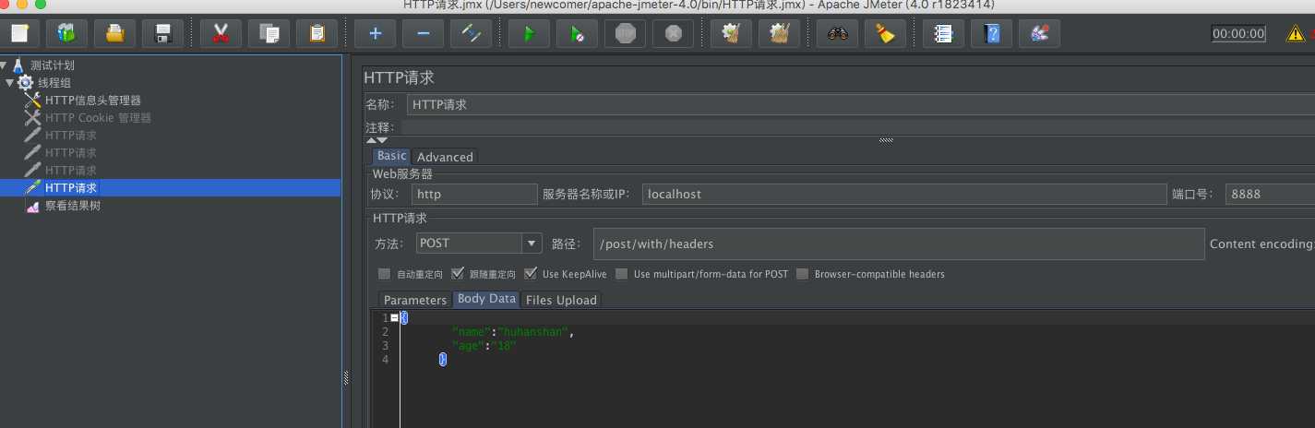Click the 注释 comment input field
The height and width of the screenshot is (428, 1315).
(x=858, y=127)
